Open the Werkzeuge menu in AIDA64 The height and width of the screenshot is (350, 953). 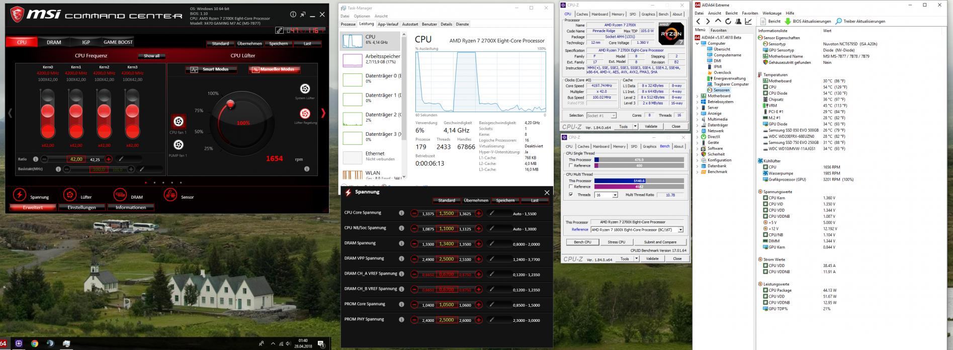(772, 13)
